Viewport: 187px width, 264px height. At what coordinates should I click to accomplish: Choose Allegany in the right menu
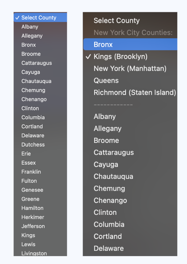130,128
